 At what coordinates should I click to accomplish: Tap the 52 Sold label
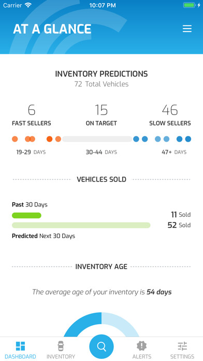[x=179, y=225]
